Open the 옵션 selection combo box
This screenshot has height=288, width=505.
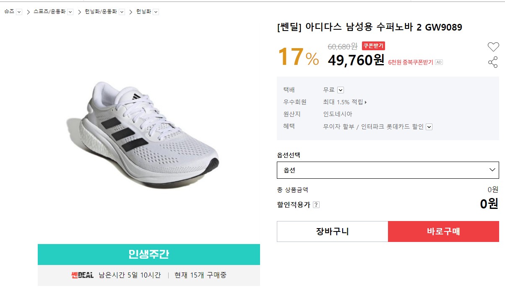[x=388, y=170]
